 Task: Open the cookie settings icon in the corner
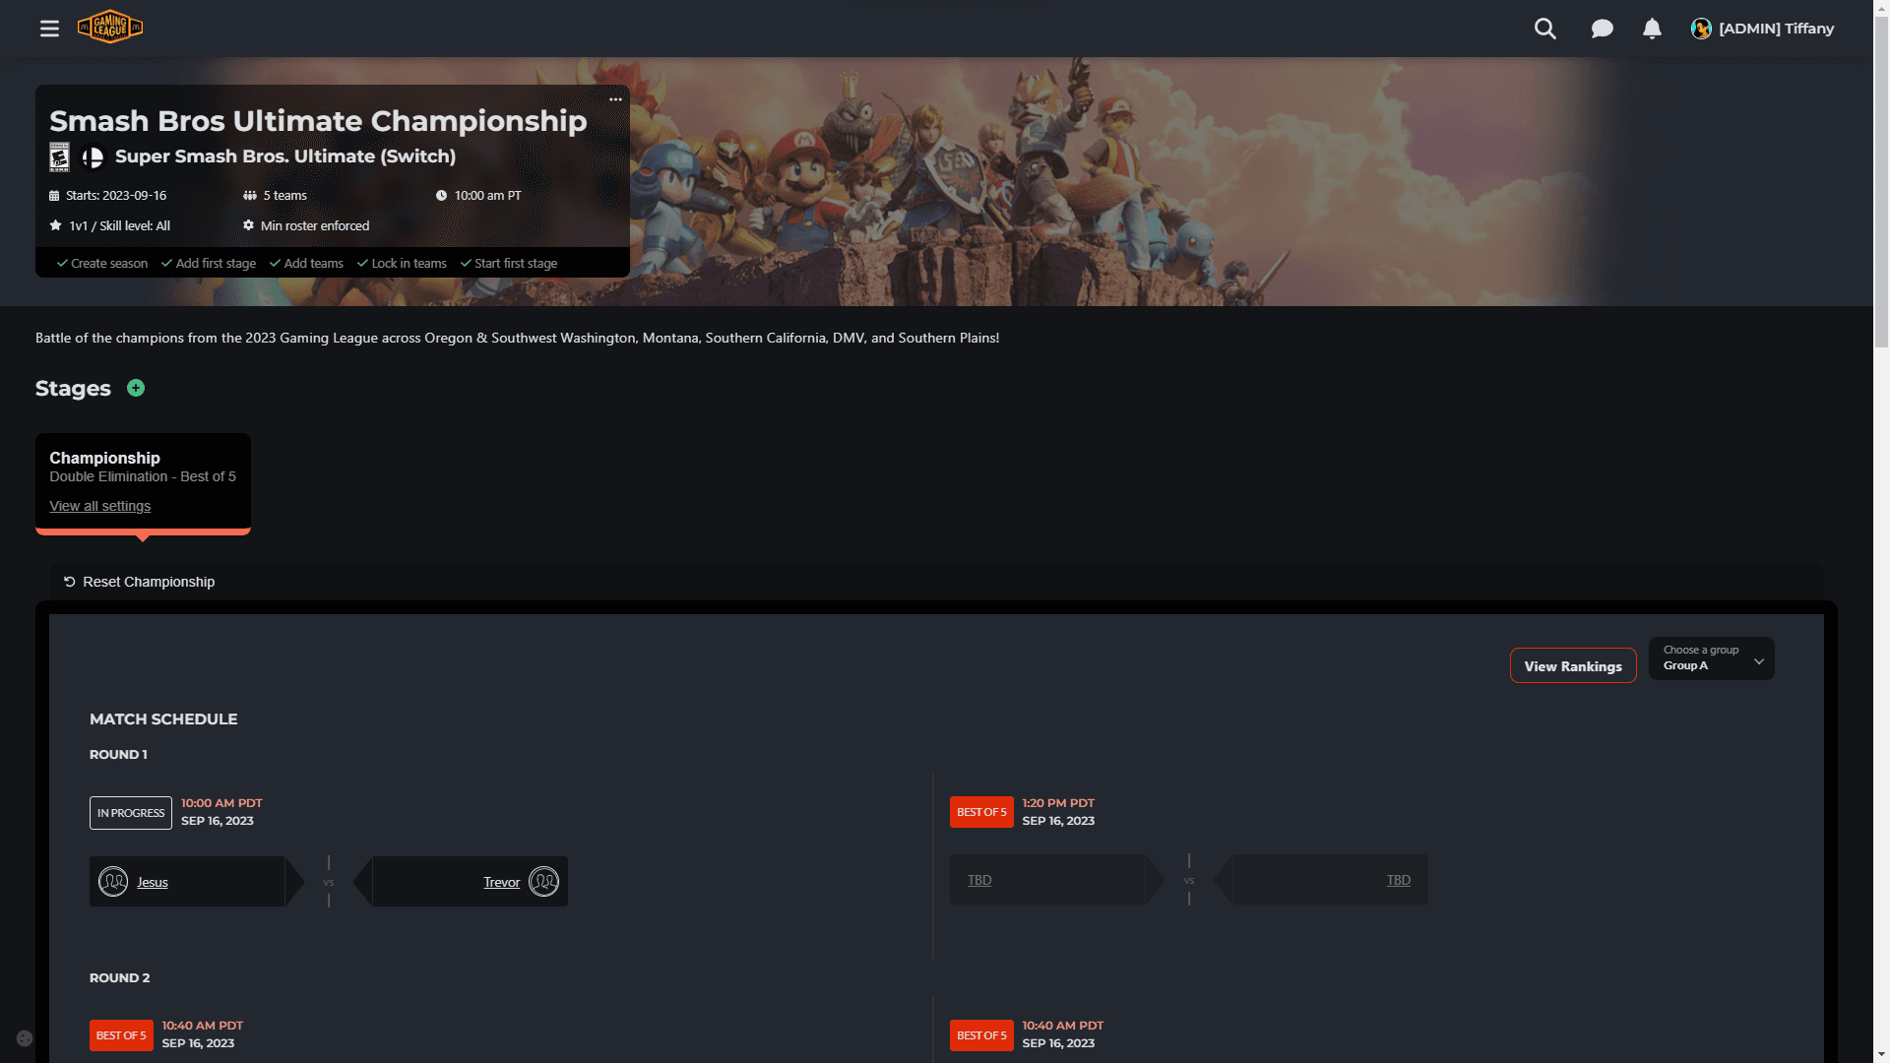pyautogui.click(x=25, y=1038)
